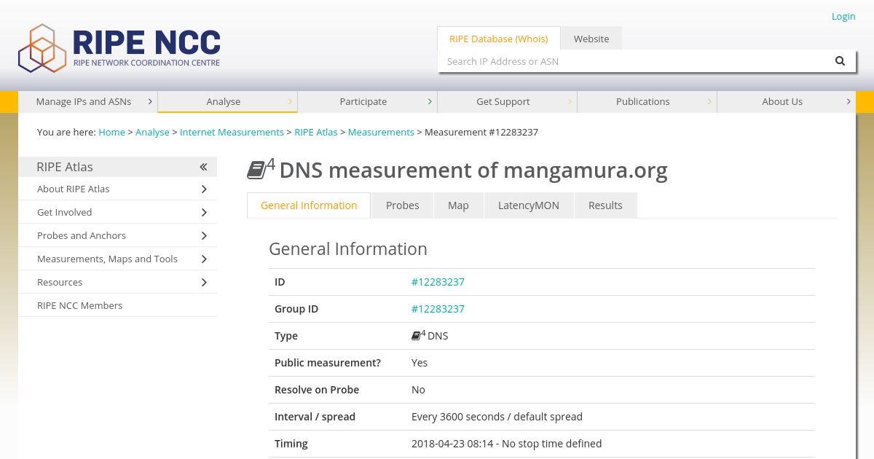Click the 'General Information' section heading

[x=348, y=249]
